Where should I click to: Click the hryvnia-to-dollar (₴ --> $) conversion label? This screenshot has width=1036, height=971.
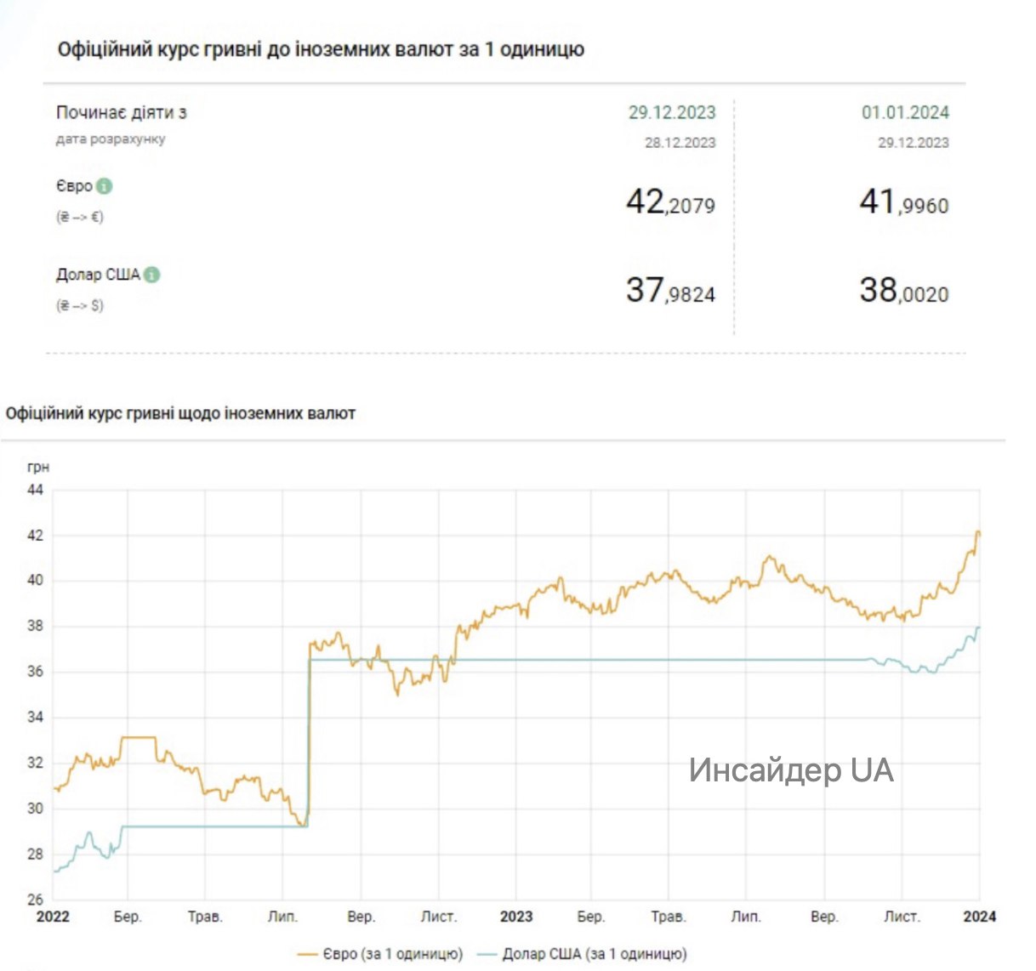80,305
